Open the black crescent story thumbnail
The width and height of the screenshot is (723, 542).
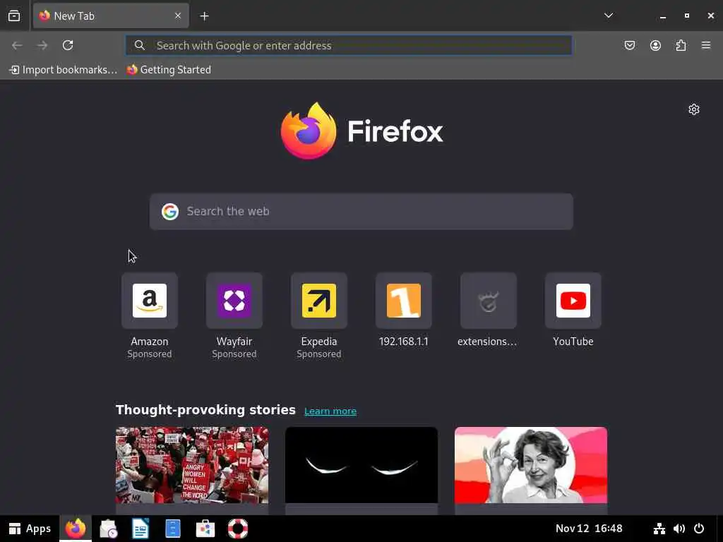pos(361,465)
